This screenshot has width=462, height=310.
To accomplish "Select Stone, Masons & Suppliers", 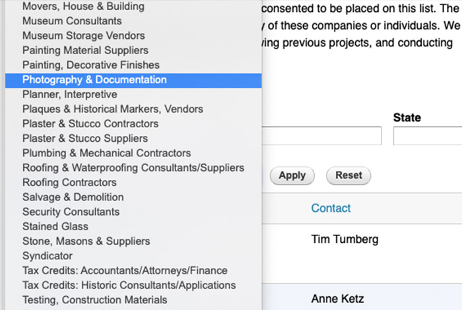I will tap(86, 241).
